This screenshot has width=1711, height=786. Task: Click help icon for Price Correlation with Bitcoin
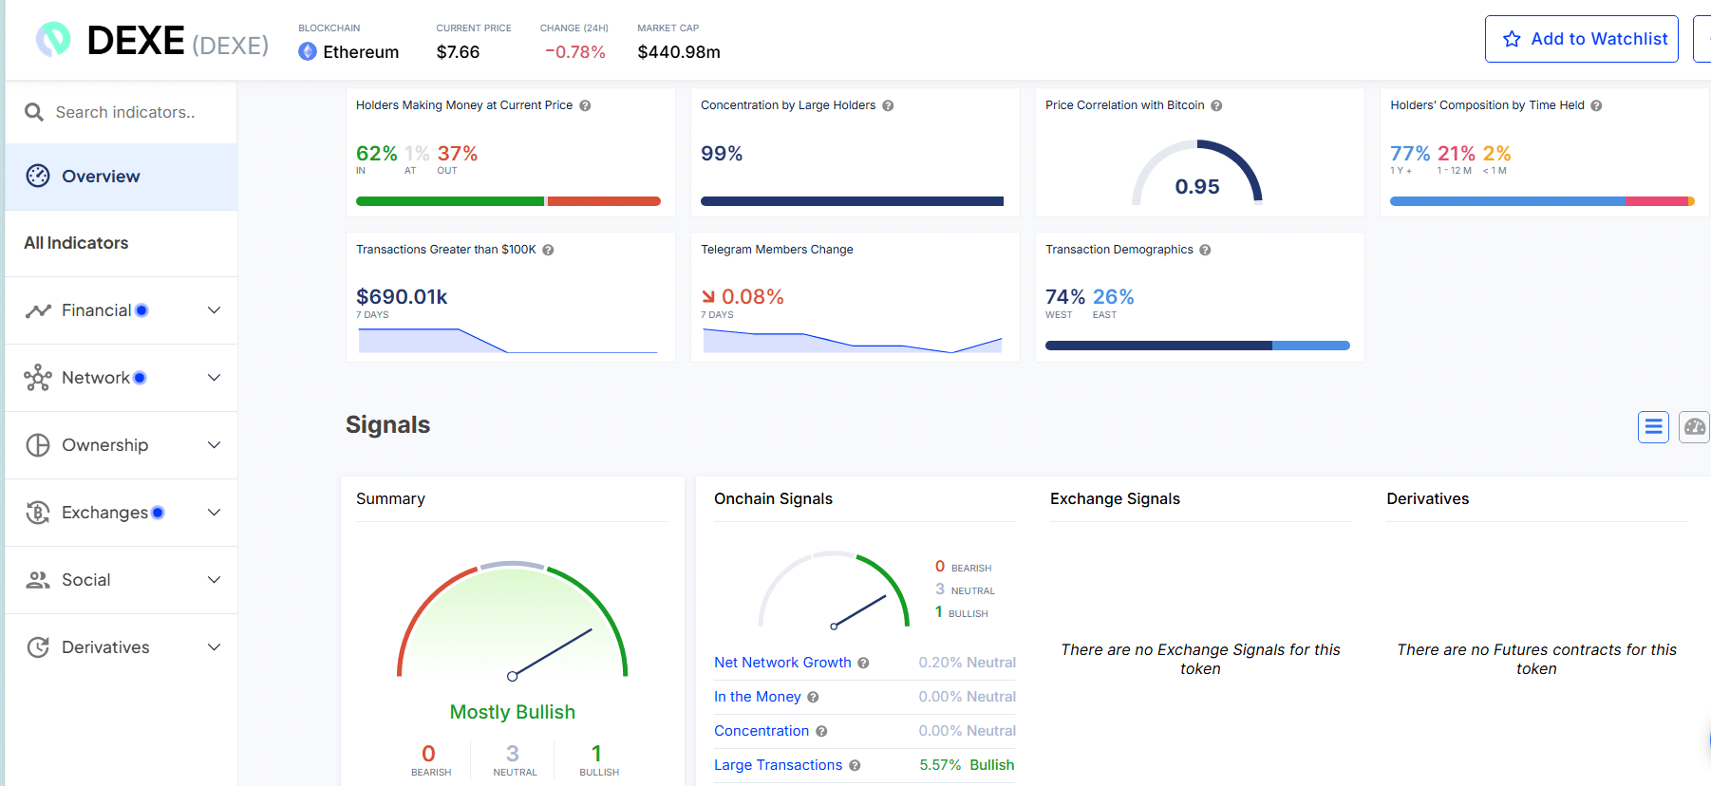(x=1216, y=105)
